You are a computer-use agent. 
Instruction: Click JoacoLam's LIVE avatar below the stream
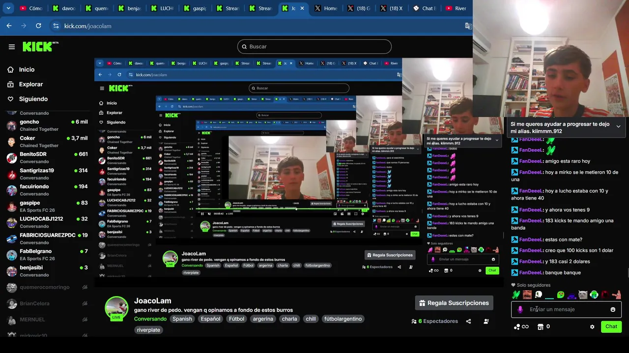pos(116,308)
